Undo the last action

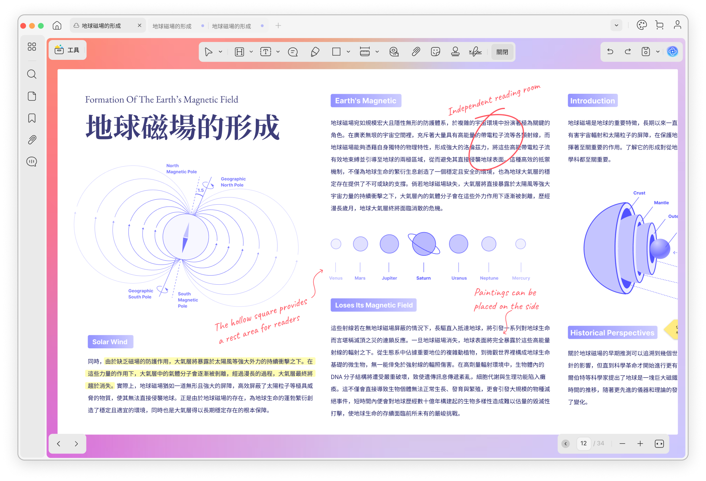point(610,51)
